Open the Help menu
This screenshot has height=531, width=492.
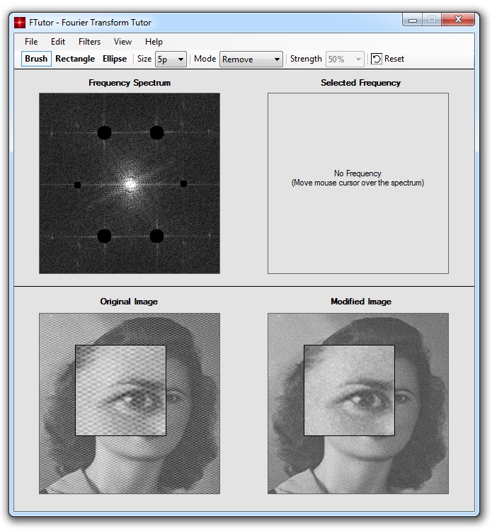154,42
